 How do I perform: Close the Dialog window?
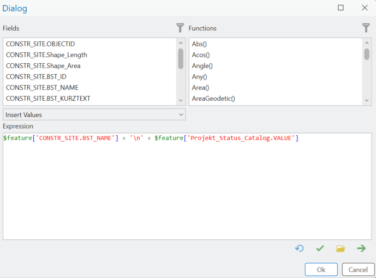pos(365,8)
